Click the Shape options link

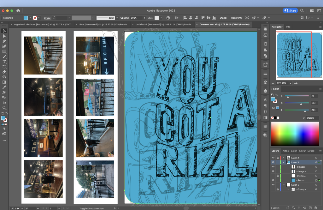(223, 18)
